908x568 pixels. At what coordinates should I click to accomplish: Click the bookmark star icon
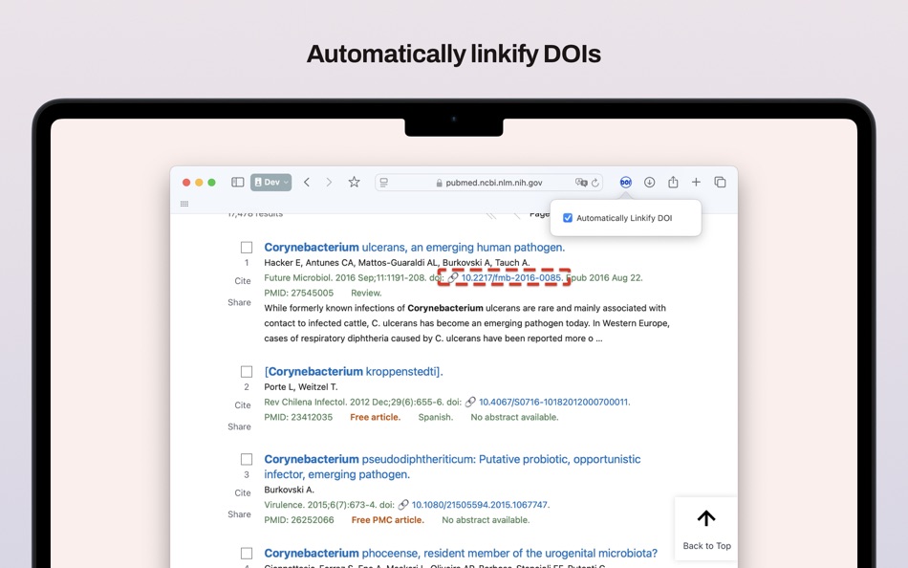click(x=354, y=182)
